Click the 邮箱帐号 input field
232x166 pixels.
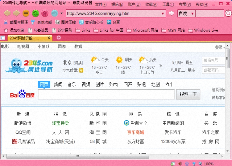point(213,61)
